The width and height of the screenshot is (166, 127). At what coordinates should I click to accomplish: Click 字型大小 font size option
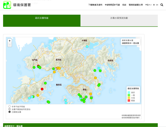point(148,5)
